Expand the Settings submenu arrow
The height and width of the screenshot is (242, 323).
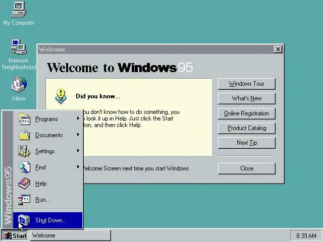(x=78, y=151)
